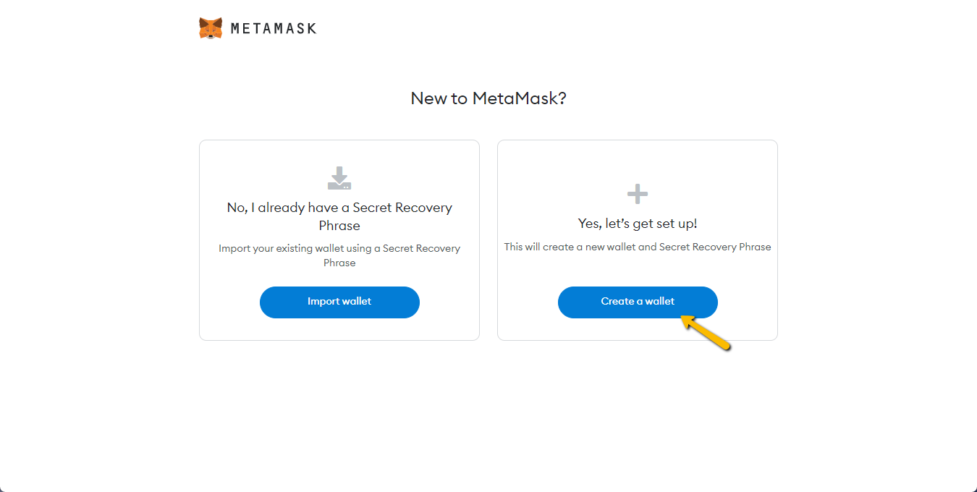Click the METAMASK wordmark text
This screenshot has height=492, width=977.
274,29
